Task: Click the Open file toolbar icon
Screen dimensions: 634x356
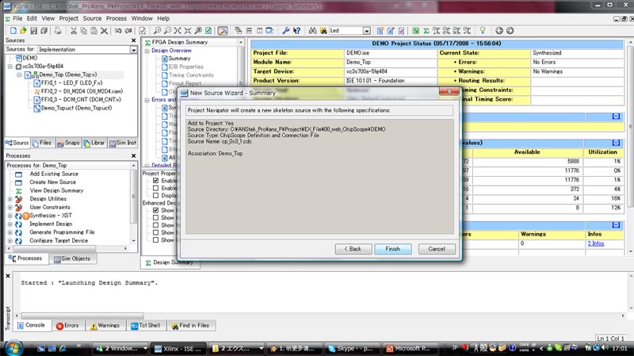Action: click(x=23, y=31)
